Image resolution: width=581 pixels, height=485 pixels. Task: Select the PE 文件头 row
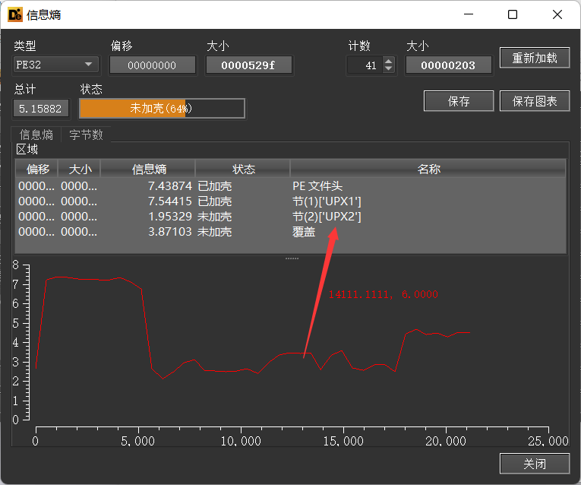(290, 185)
